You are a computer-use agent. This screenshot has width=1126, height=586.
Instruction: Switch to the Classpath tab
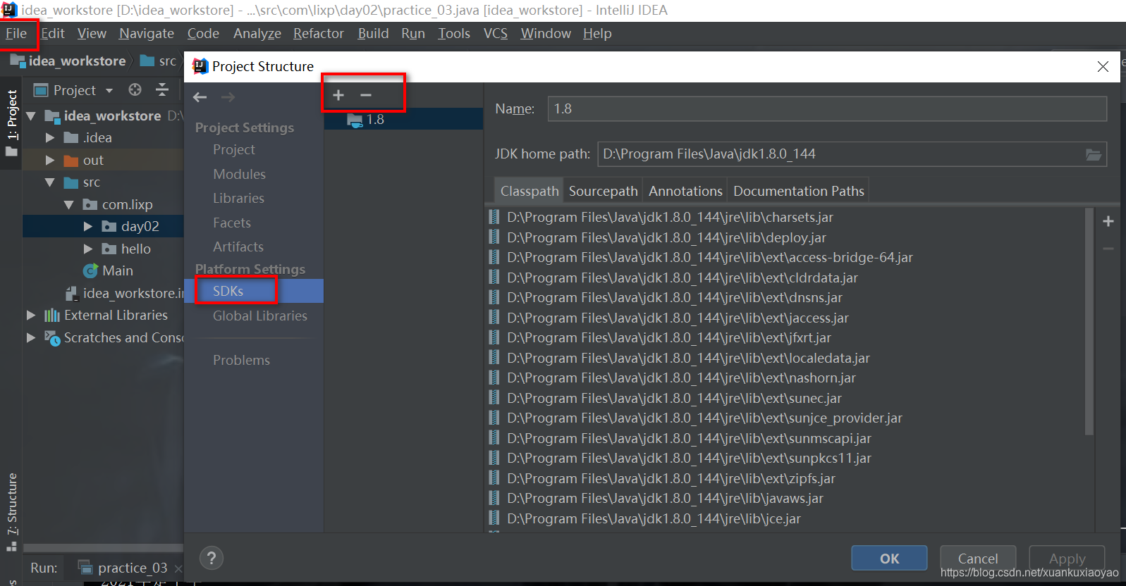tap(530, 191)
